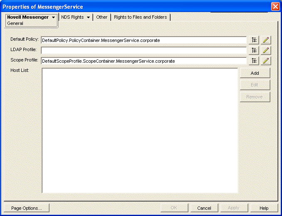
Task: Expand the Novell Messenger tab dropdown arrow
Action: pyautogui.click(x=53, y=17)
